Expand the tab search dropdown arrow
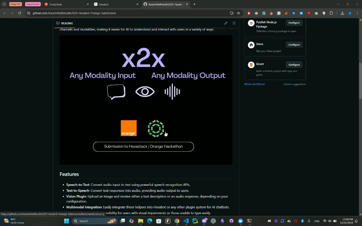 [4, 4]
